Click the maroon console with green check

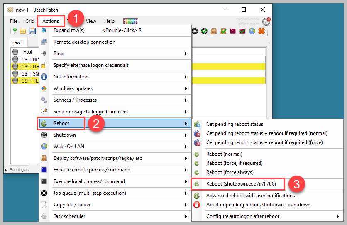point(242,31)
